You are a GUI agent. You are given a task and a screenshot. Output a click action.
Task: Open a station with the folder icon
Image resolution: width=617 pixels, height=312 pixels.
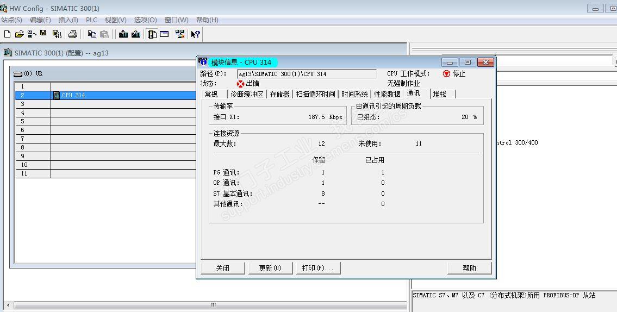19,34
